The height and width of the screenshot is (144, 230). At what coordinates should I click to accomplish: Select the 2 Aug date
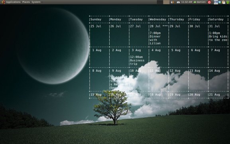116,50
